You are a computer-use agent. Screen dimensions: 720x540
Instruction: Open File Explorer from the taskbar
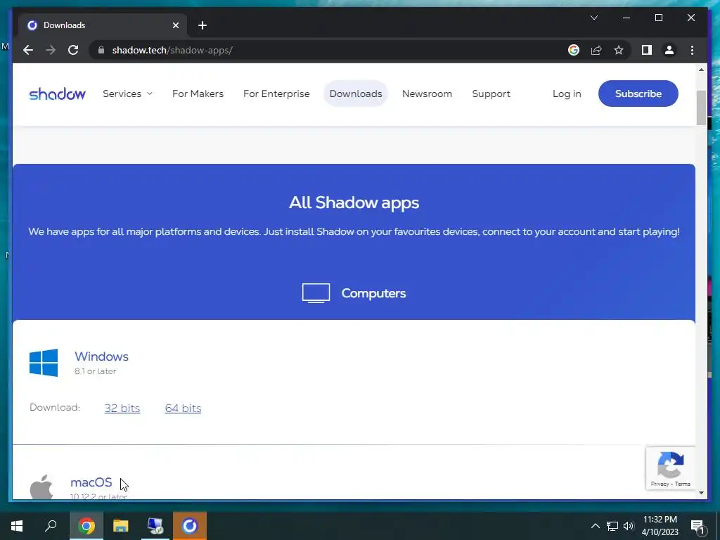point(121,526)
